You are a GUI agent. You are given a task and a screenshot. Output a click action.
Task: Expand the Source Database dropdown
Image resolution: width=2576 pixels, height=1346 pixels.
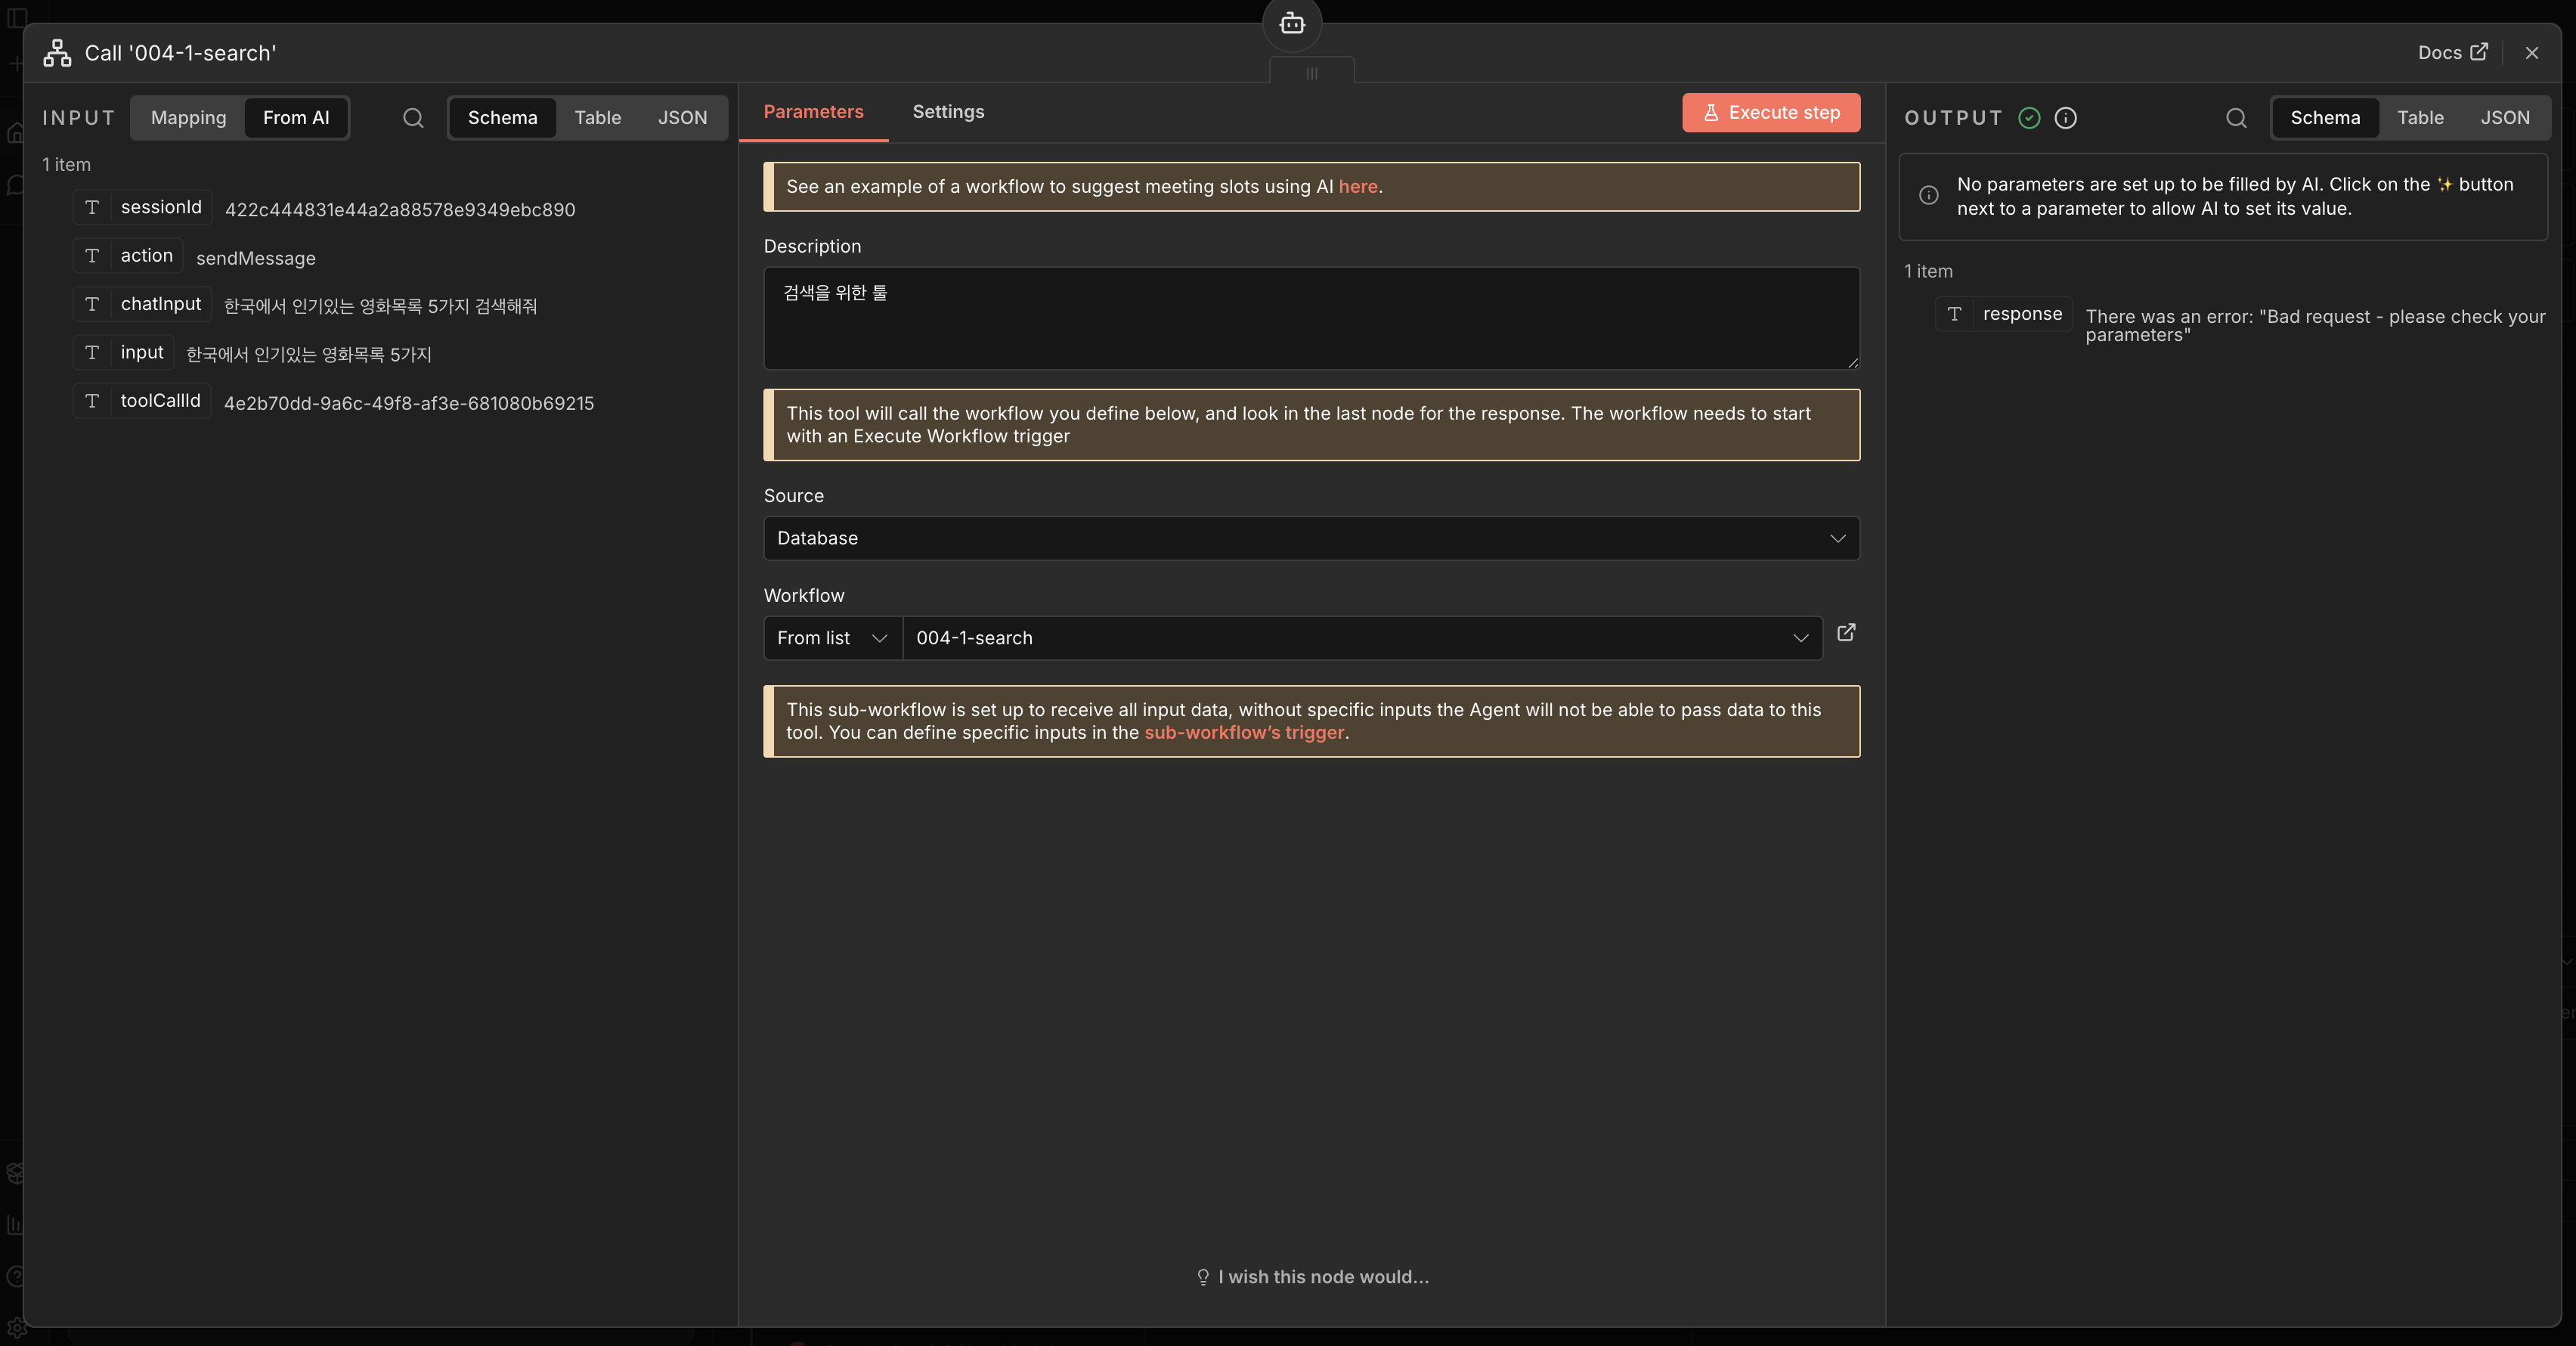click(x=1310, y=538)
